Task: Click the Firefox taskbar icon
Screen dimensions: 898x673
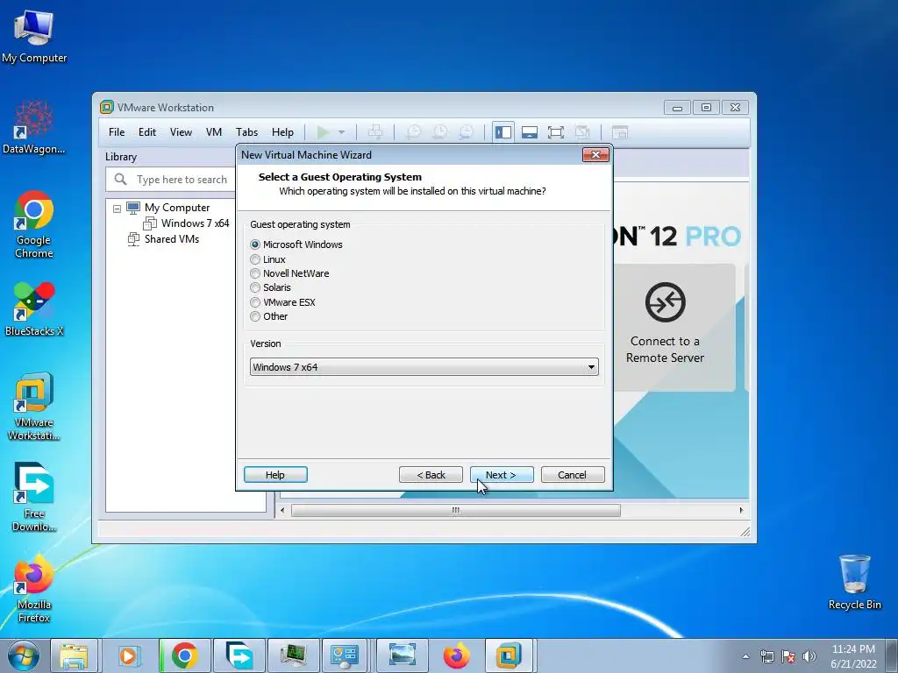Action: pos(456,655)
